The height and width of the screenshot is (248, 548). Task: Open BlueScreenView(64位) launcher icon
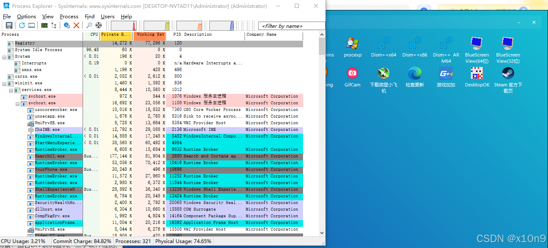(477, 50)
